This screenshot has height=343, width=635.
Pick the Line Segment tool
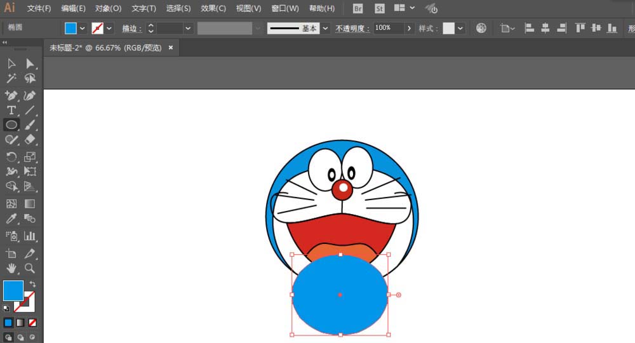[x=30, y=110]
